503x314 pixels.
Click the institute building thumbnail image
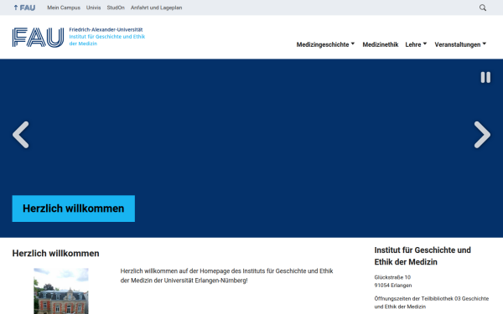click(61, 291)
